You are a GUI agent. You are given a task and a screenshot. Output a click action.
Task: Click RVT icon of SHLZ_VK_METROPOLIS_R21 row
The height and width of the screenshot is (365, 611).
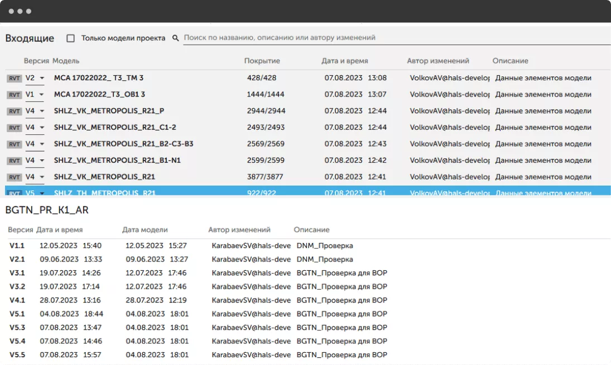tap(14, 177)
